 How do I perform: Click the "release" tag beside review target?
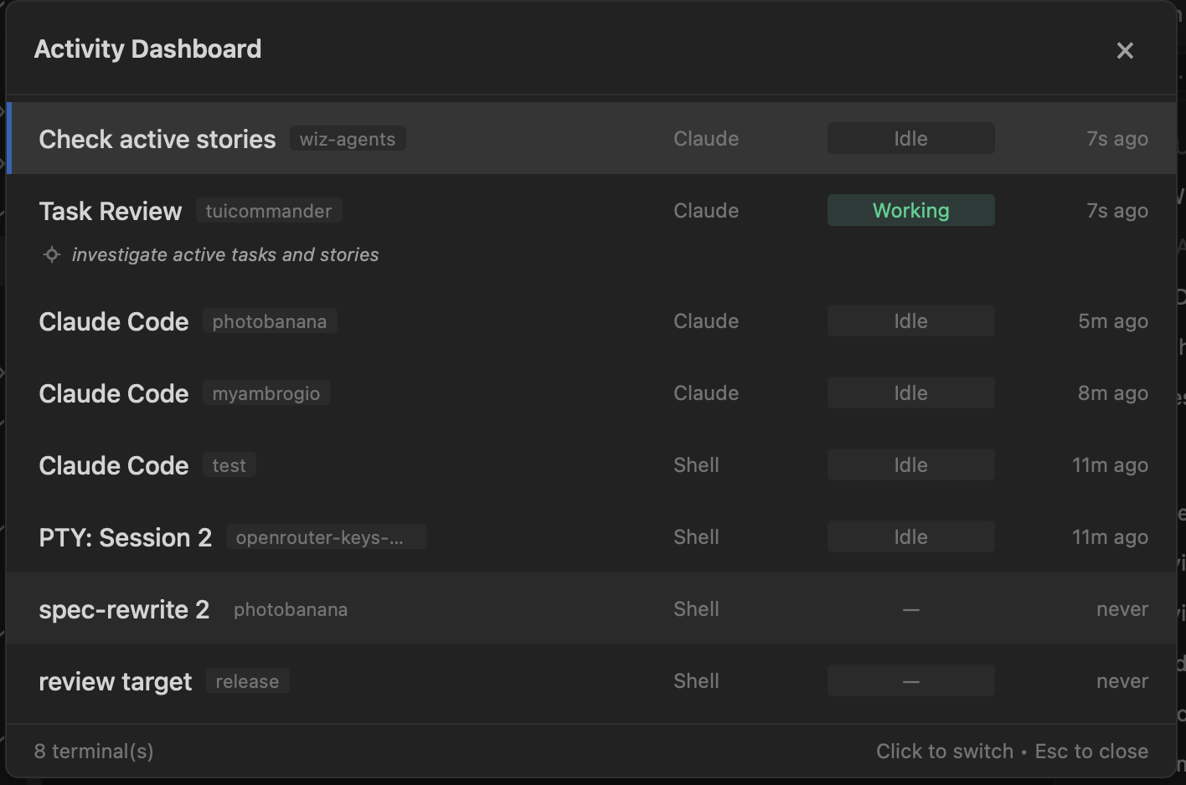(x=247, y=680)
